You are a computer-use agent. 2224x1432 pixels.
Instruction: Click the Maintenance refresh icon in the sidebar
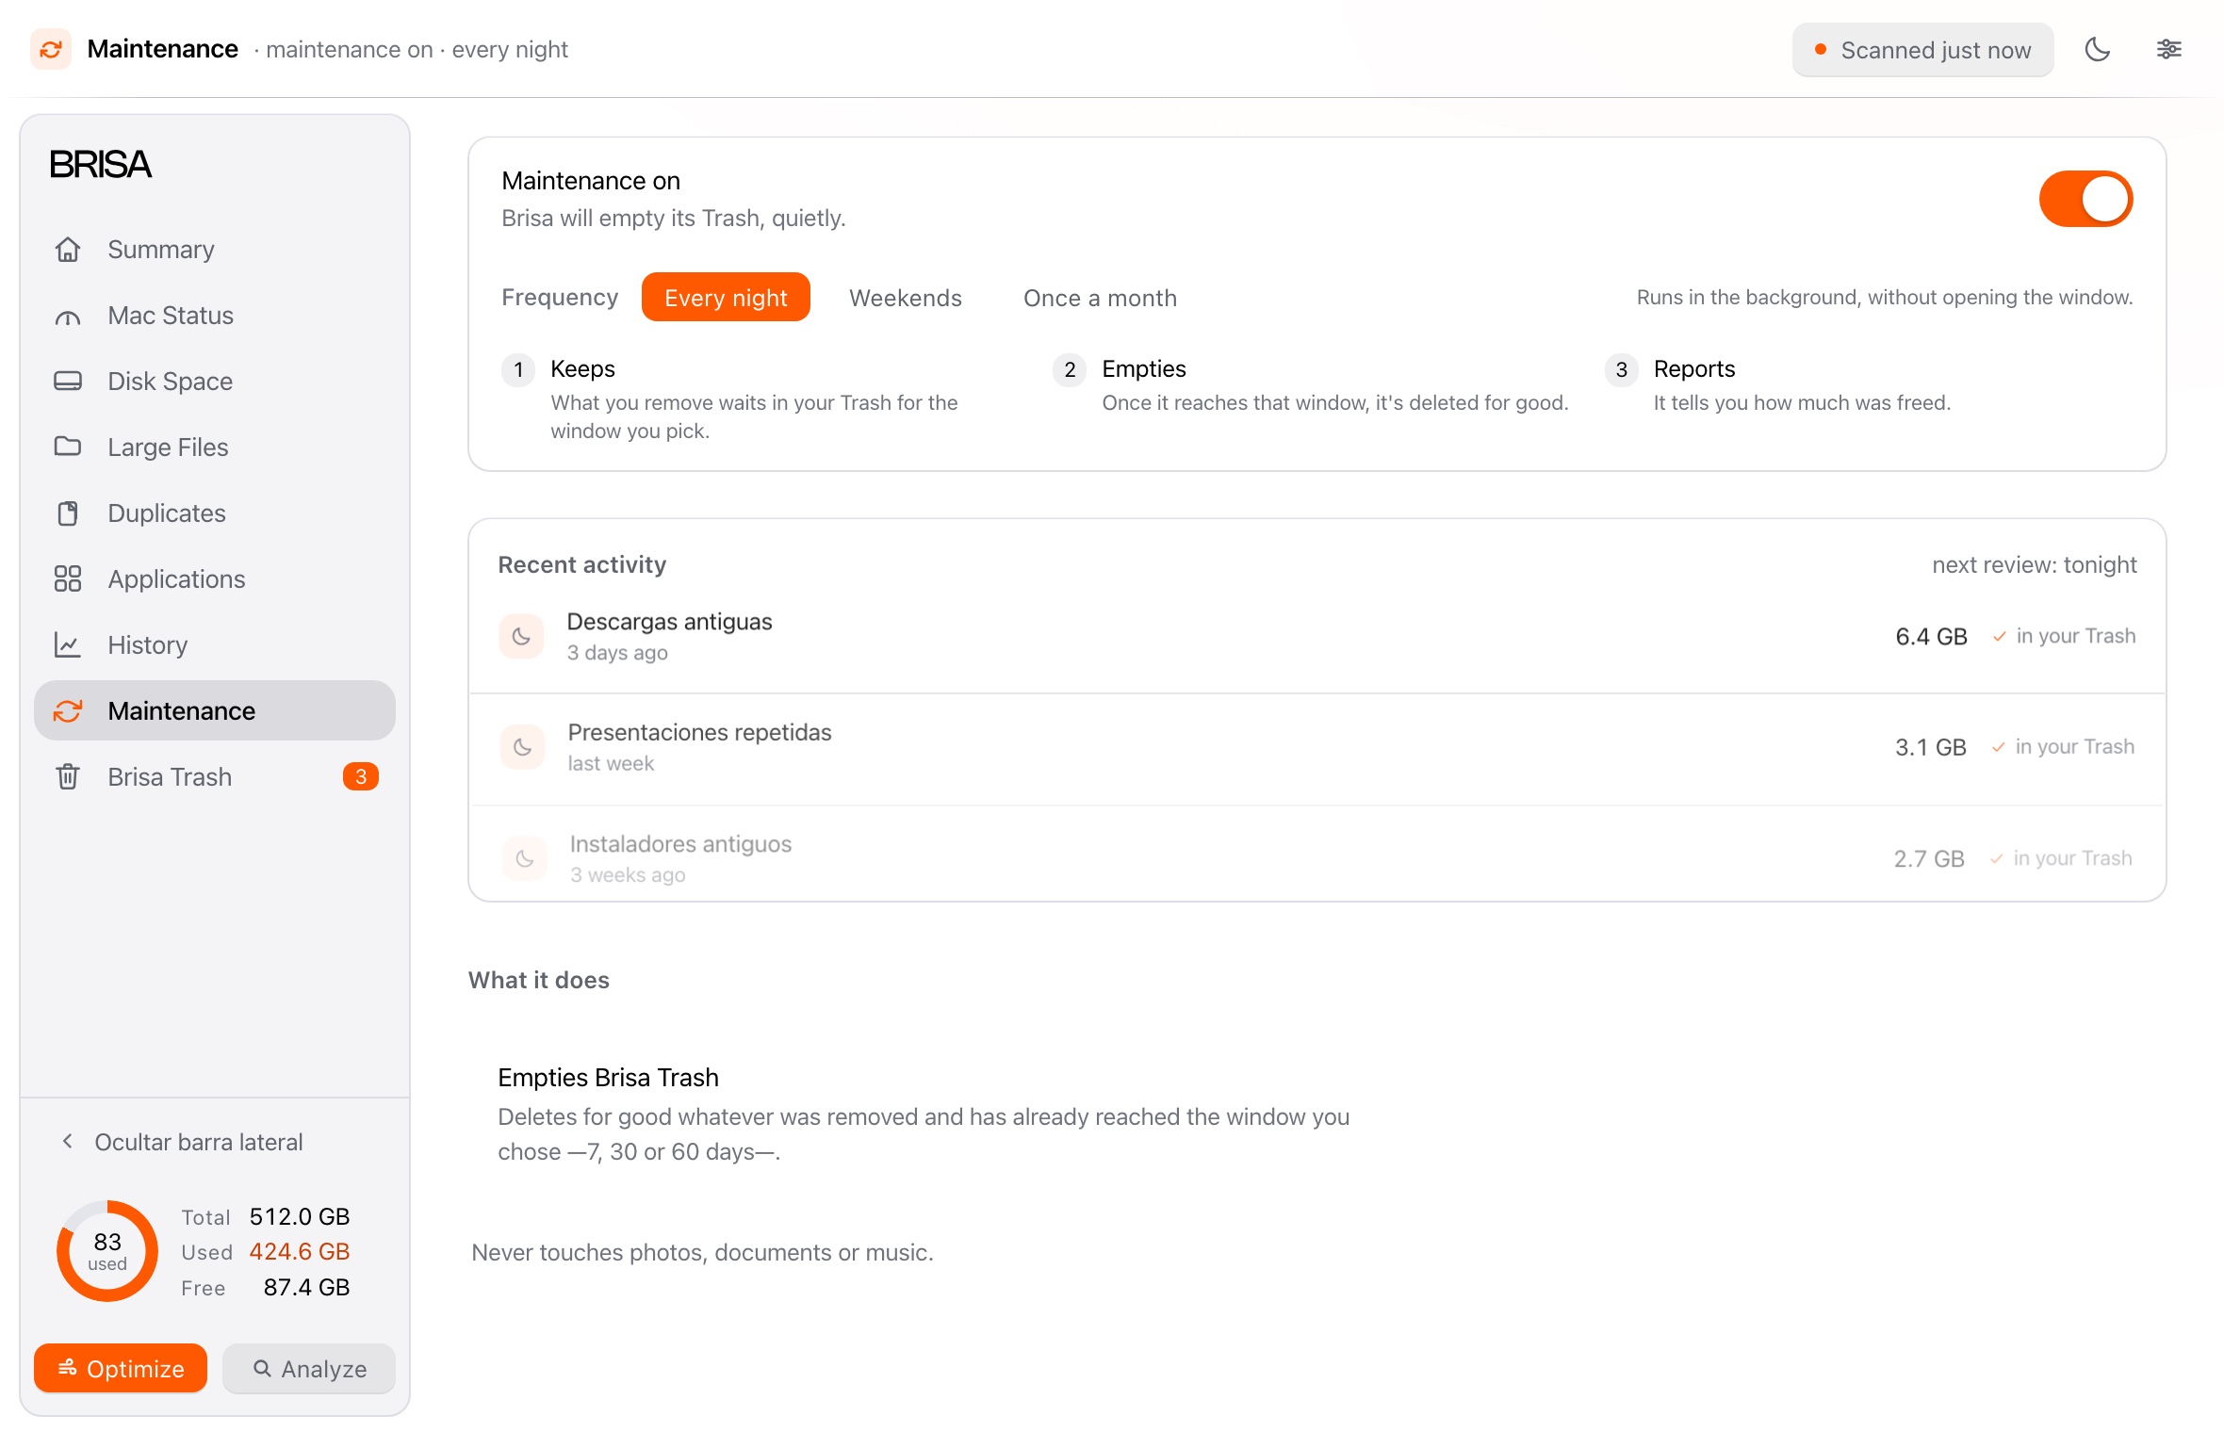tap(68, 711)
